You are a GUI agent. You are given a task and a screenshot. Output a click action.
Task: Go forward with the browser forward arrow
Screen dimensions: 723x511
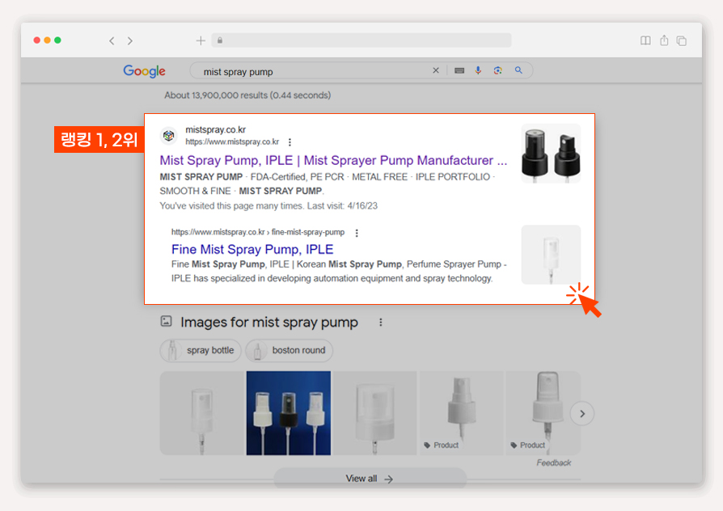pyautogui.click(x=130, y=41)
